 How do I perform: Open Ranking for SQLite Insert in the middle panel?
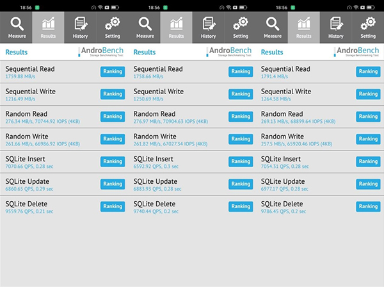[241, 161]
